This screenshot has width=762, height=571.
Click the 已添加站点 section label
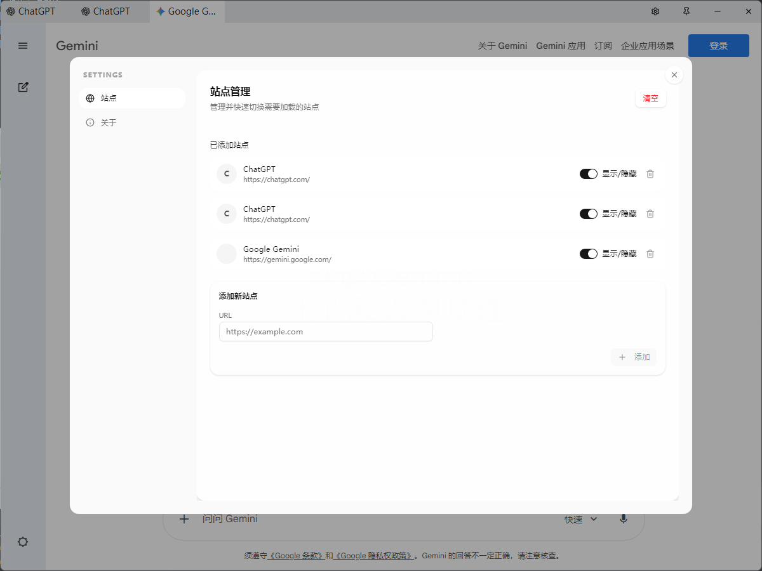tap(229, 145)
